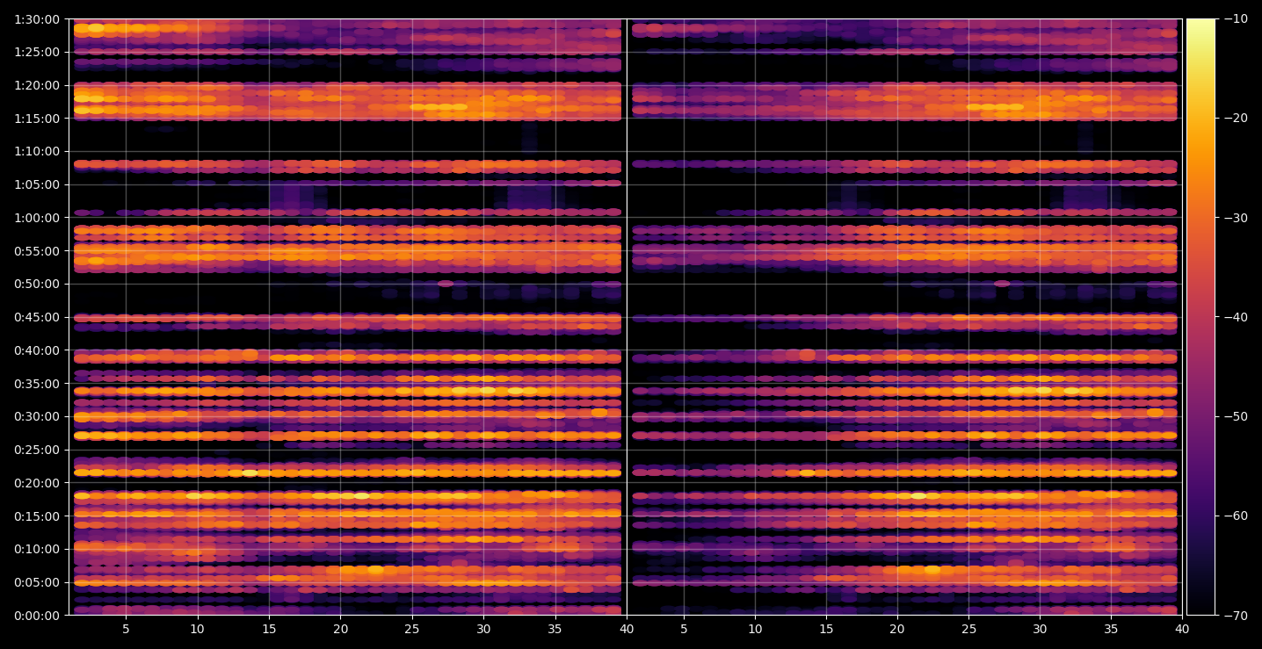Click the −50 colorbar value label
The width and height of the screenshot is (1262, 649).
(x=1234, y=416)
